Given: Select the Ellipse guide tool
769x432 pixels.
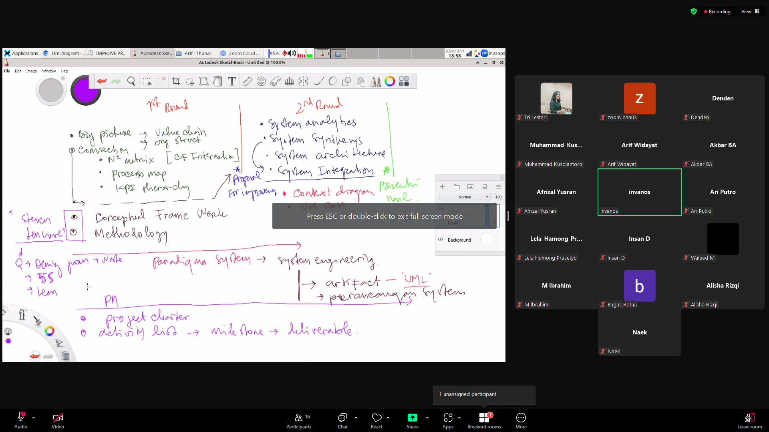Looking at the screenshot, I should click(x=261, y=82).
